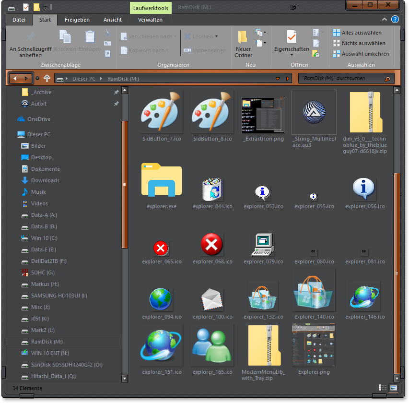Select the explorer.exe file icon
Image resolution: width=409 pixels, height=403 pixels.
pyautogui.click(x=162, y=180)
